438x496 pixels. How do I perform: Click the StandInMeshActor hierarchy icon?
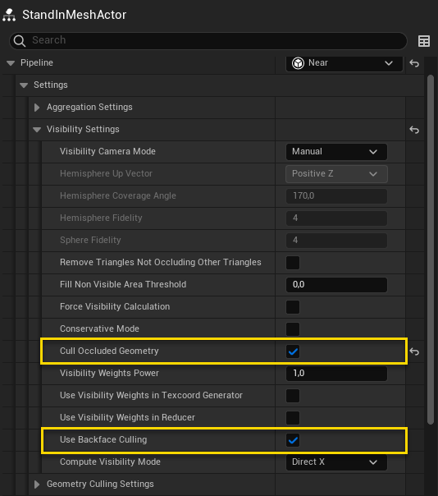9,15
